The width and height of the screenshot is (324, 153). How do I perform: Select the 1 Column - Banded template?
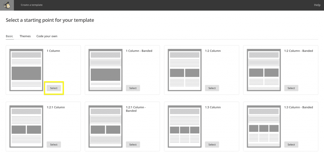point(133,88)
